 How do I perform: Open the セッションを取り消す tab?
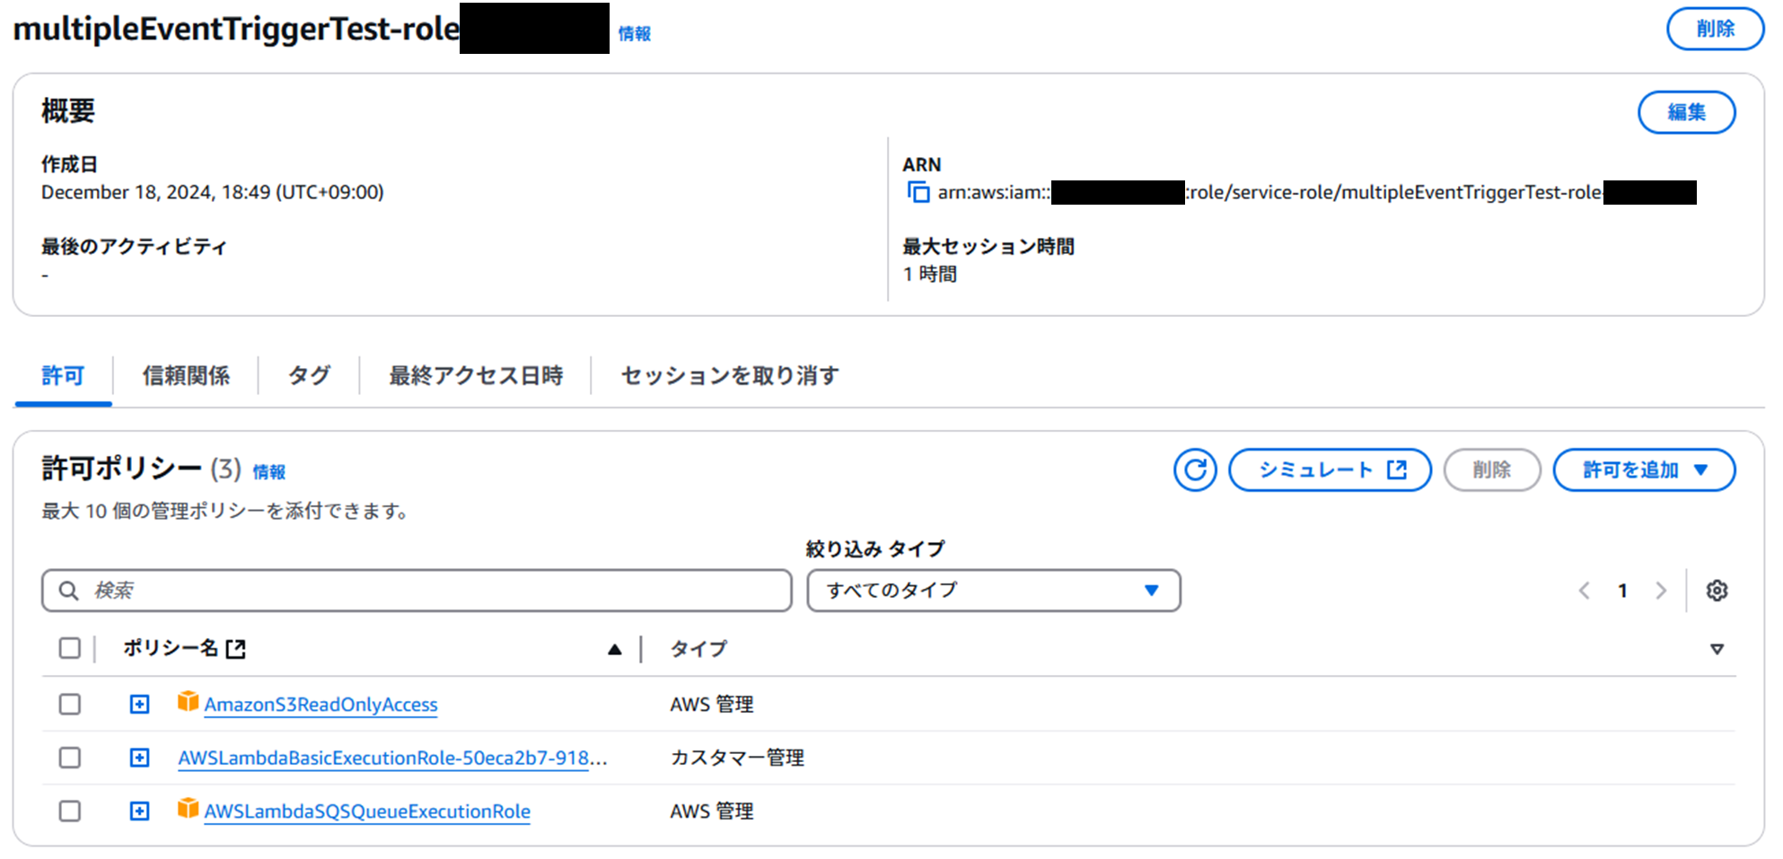730,375
